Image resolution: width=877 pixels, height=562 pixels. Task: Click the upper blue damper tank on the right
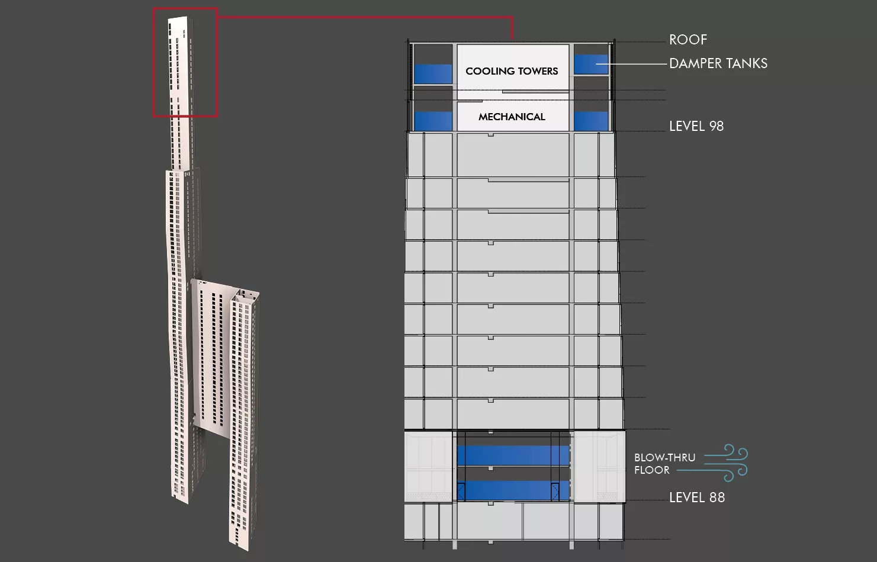pos(590,65)
